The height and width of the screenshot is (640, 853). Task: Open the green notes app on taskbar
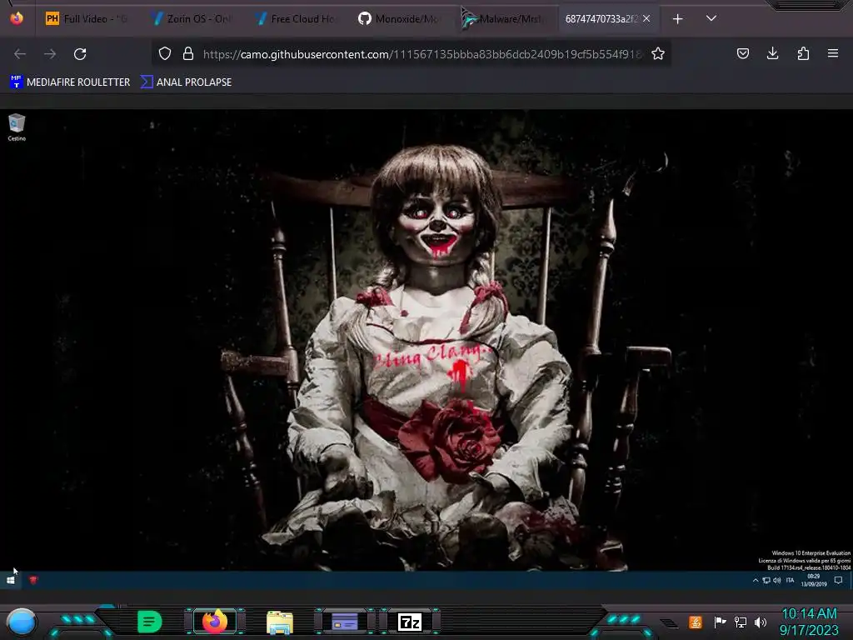point(149,622)
